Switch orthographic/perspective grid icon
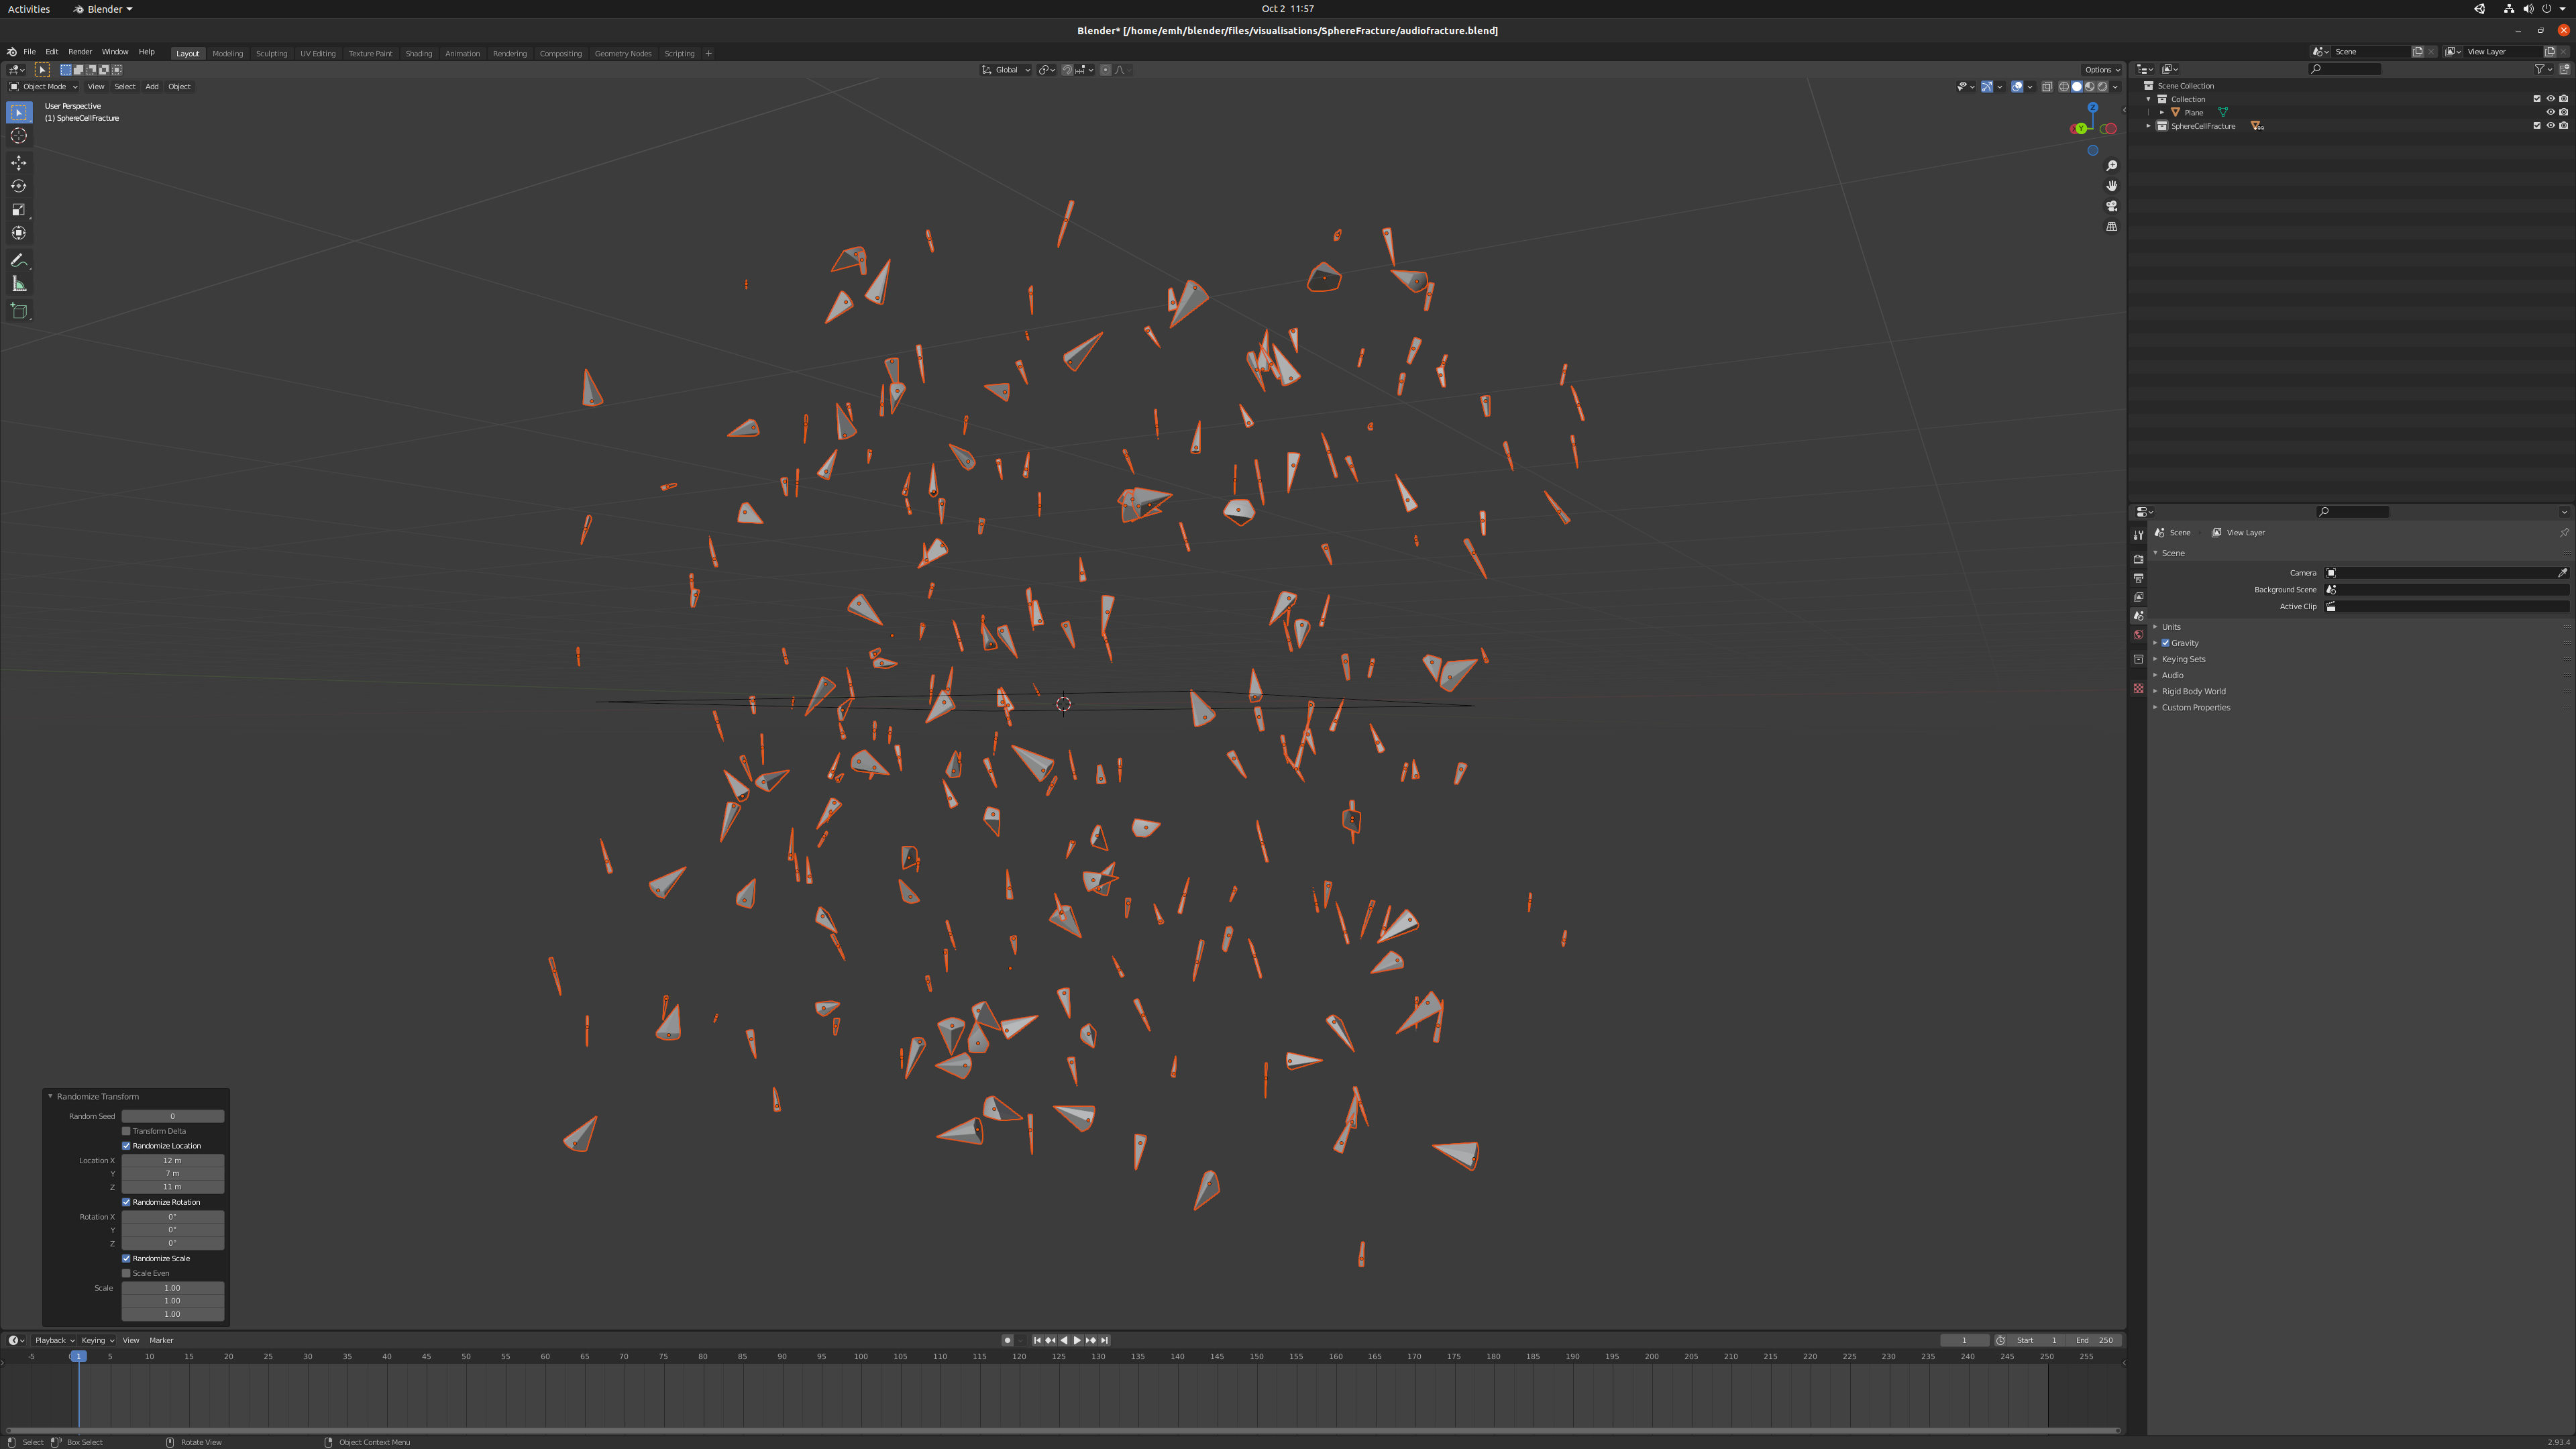Screen dimensions: 2576x1449 point(2112,227)
